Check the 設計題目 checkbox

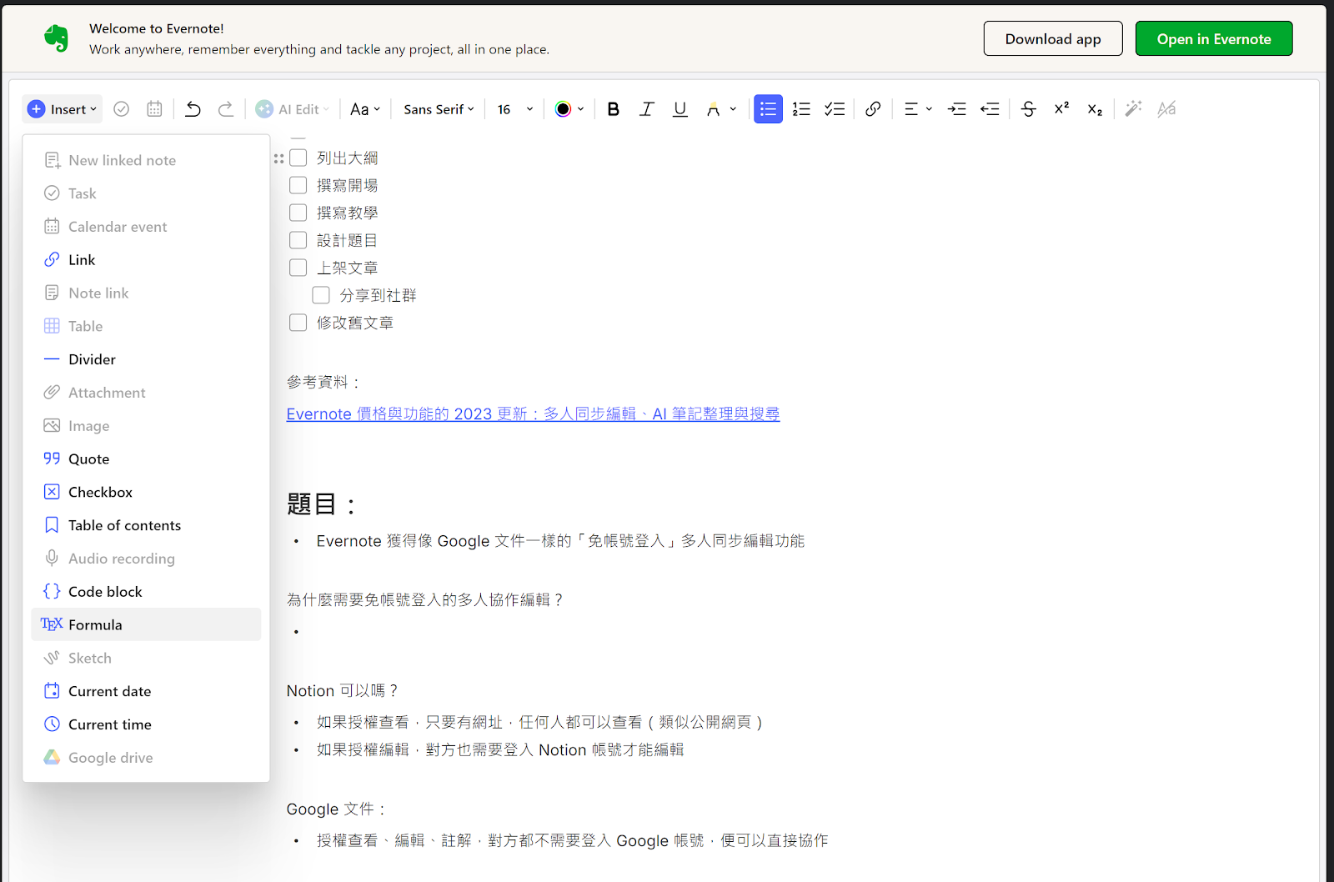click(298, 240)
